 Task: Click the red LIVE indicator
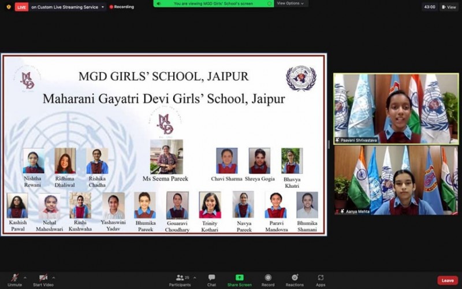[21, 7]
